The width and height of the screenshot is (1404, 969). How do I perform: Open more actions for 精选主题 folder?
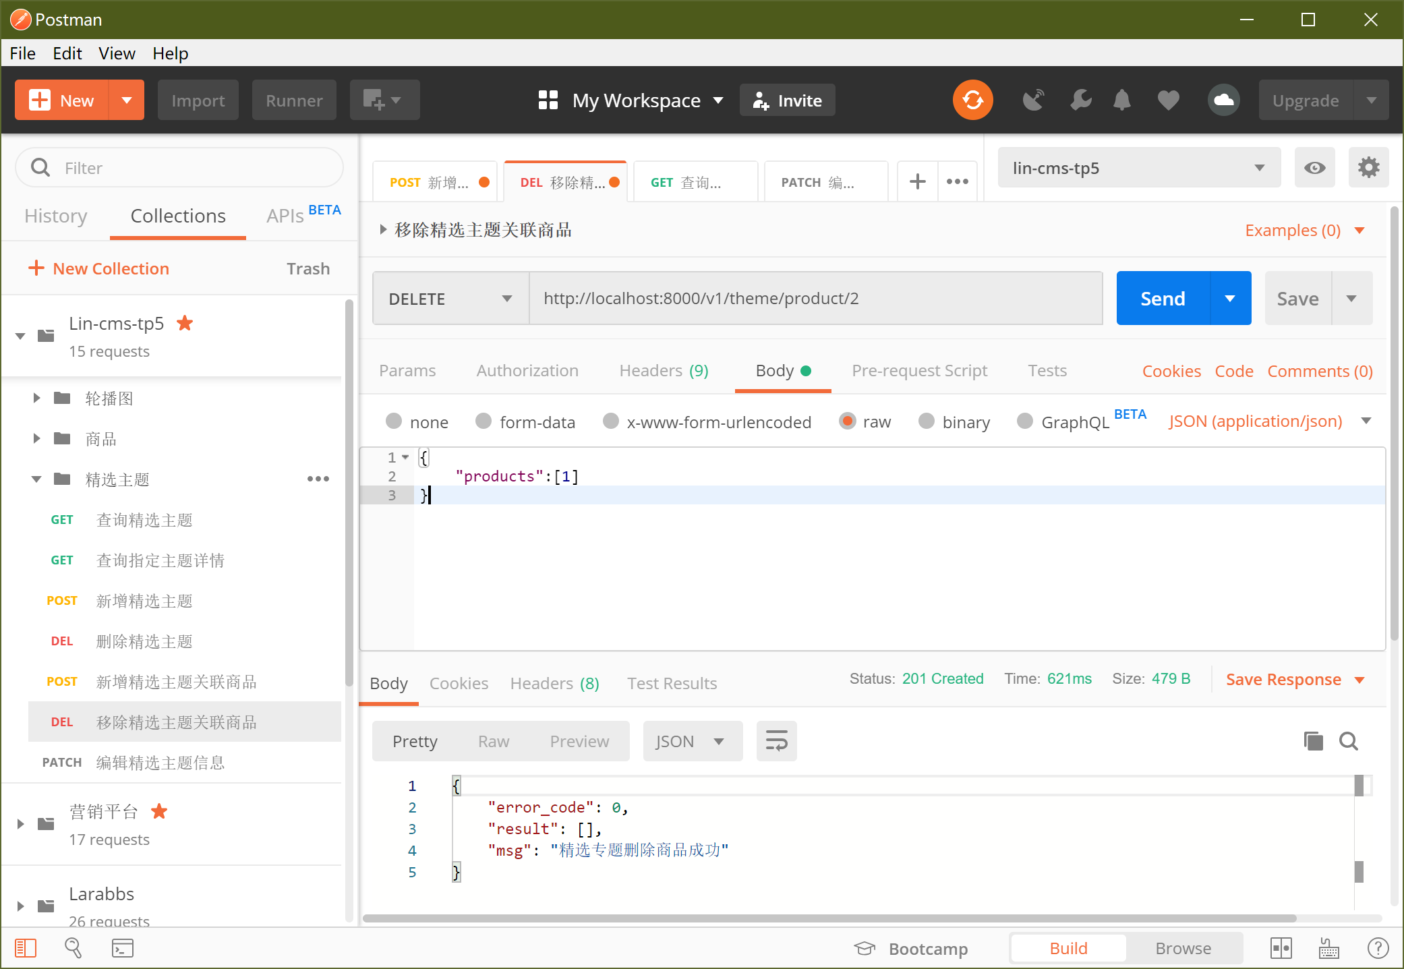click(318, 479)
